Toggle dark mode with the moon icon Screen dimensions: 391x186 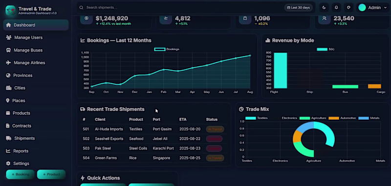[x=324, y=7]
